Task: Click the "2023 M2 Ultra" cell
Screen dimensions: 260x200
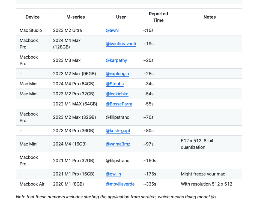Action: point(67,30)
